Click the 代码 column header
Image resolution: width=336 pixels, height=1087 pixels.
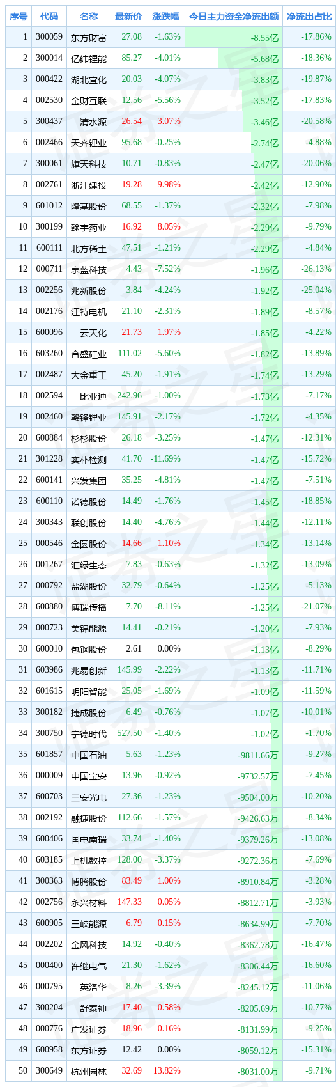(x=49, y=17)
